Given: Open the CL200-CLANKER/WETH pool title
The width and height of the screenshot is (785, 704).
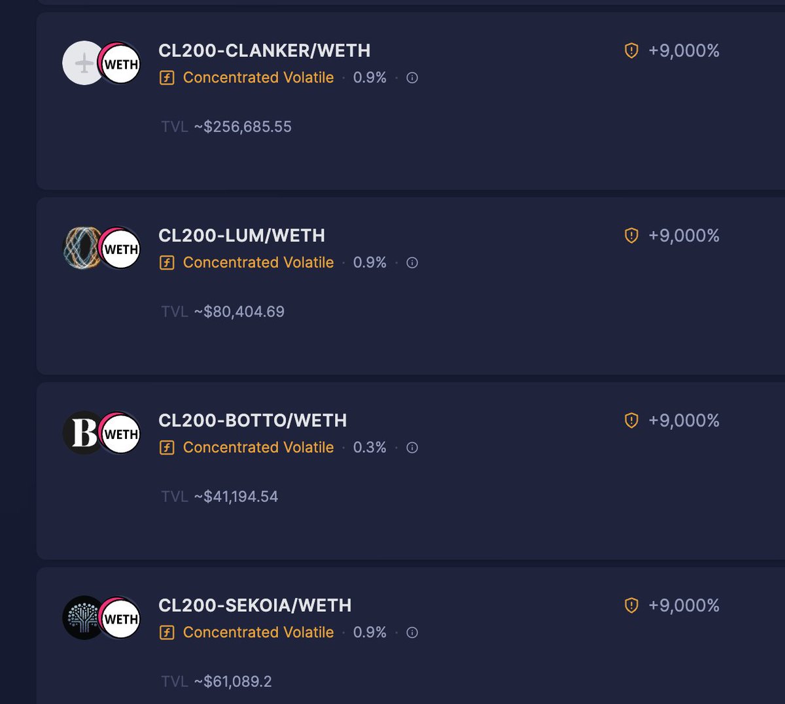Looking at the screenshot, I should (x=264, y=50).
